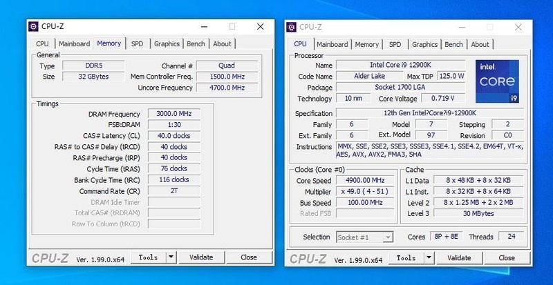Click the 125.0 W Max TDP value
The width and height of the screenshot is (553, 285).
click(451, 76)
